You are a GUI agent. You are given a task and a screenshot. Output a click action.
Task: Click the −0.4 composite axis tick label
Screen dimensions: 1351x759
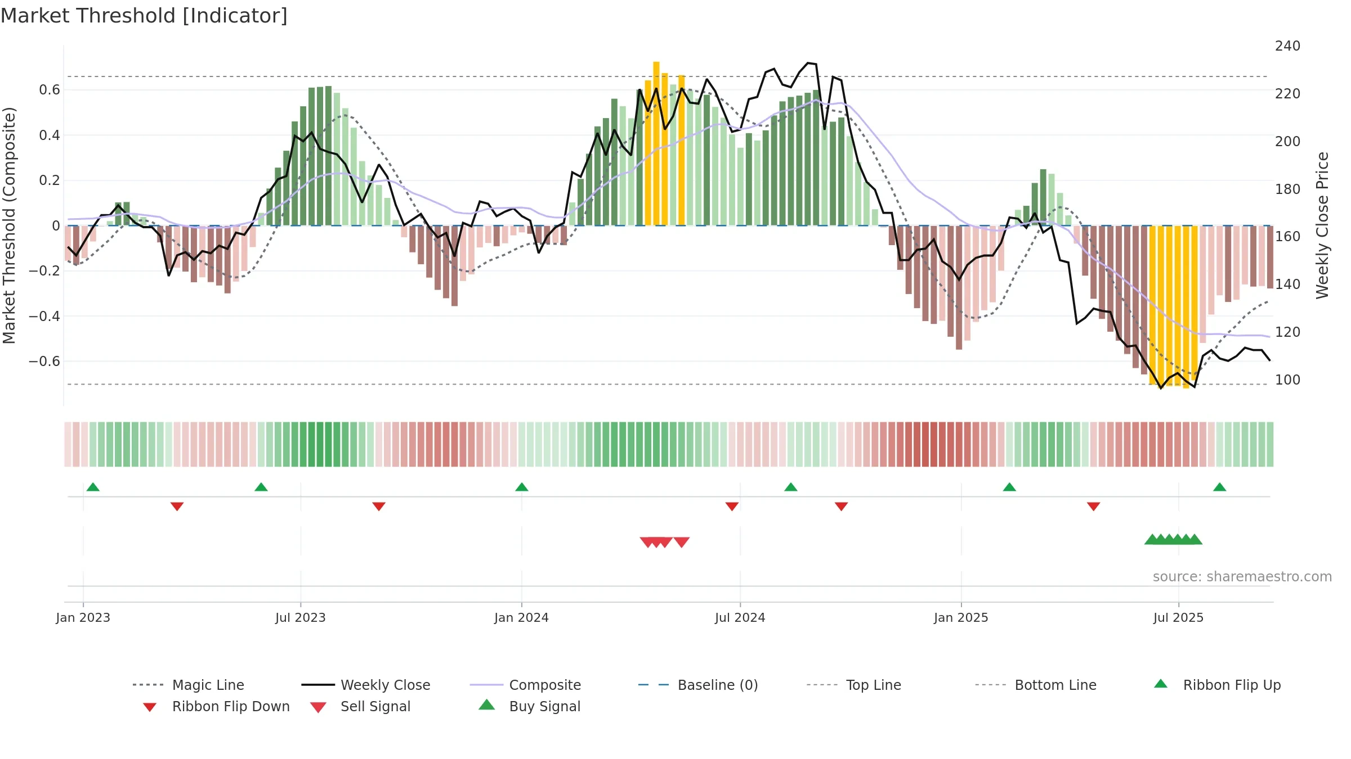tap(44, 316)
